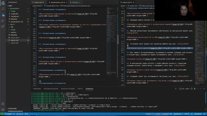Open the Output panel tab
The height and width of the screenshot is (116, 207).
coord(51,89)
